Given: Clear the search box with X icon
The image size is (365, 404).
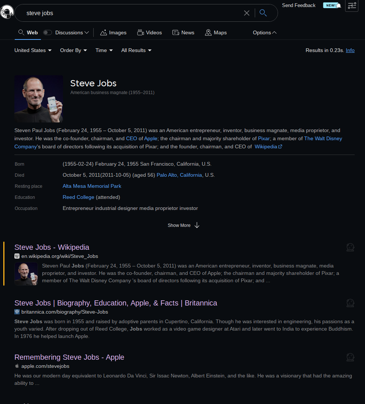Looking at the screenshot, I should click(x=247, y=13).
